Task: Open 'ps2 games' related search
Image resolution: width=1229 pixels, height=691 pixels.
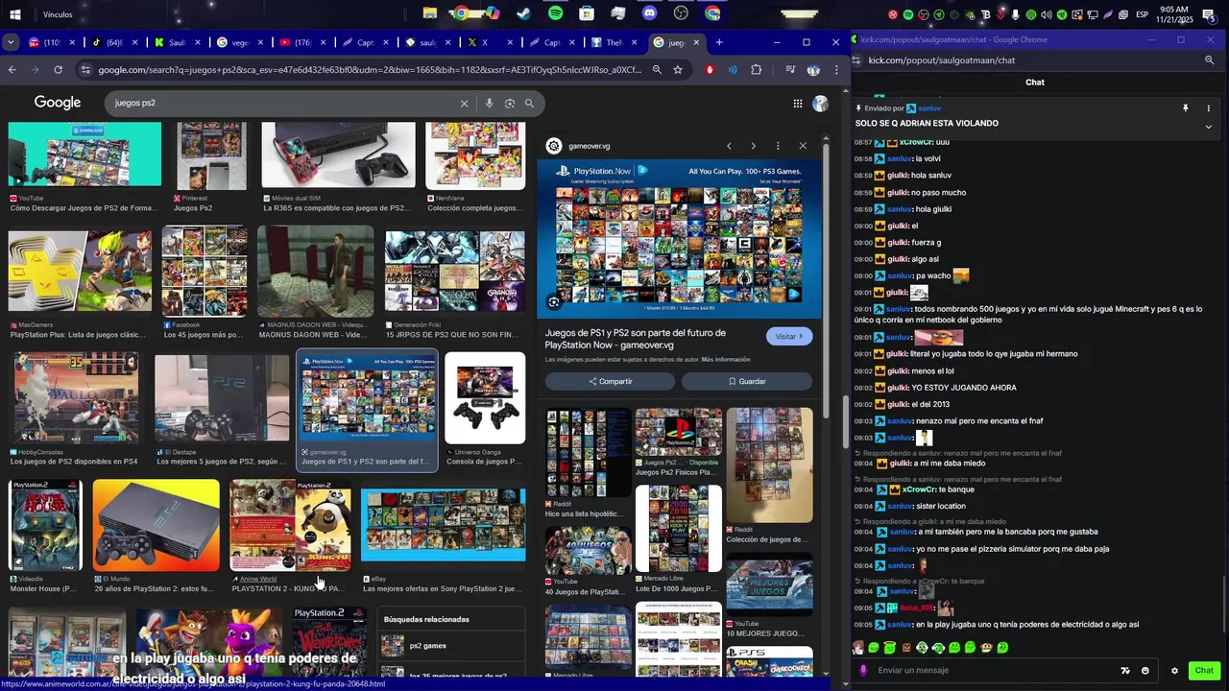Action: 451,646
